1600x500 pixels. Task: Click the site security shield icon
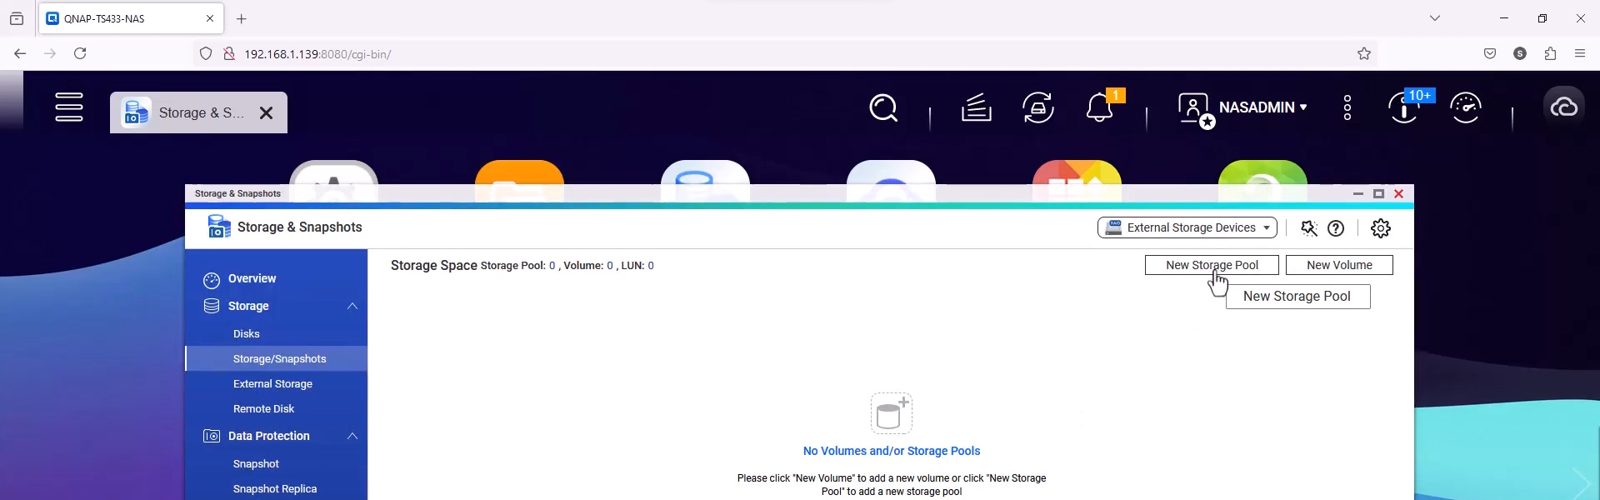(206, 53)
